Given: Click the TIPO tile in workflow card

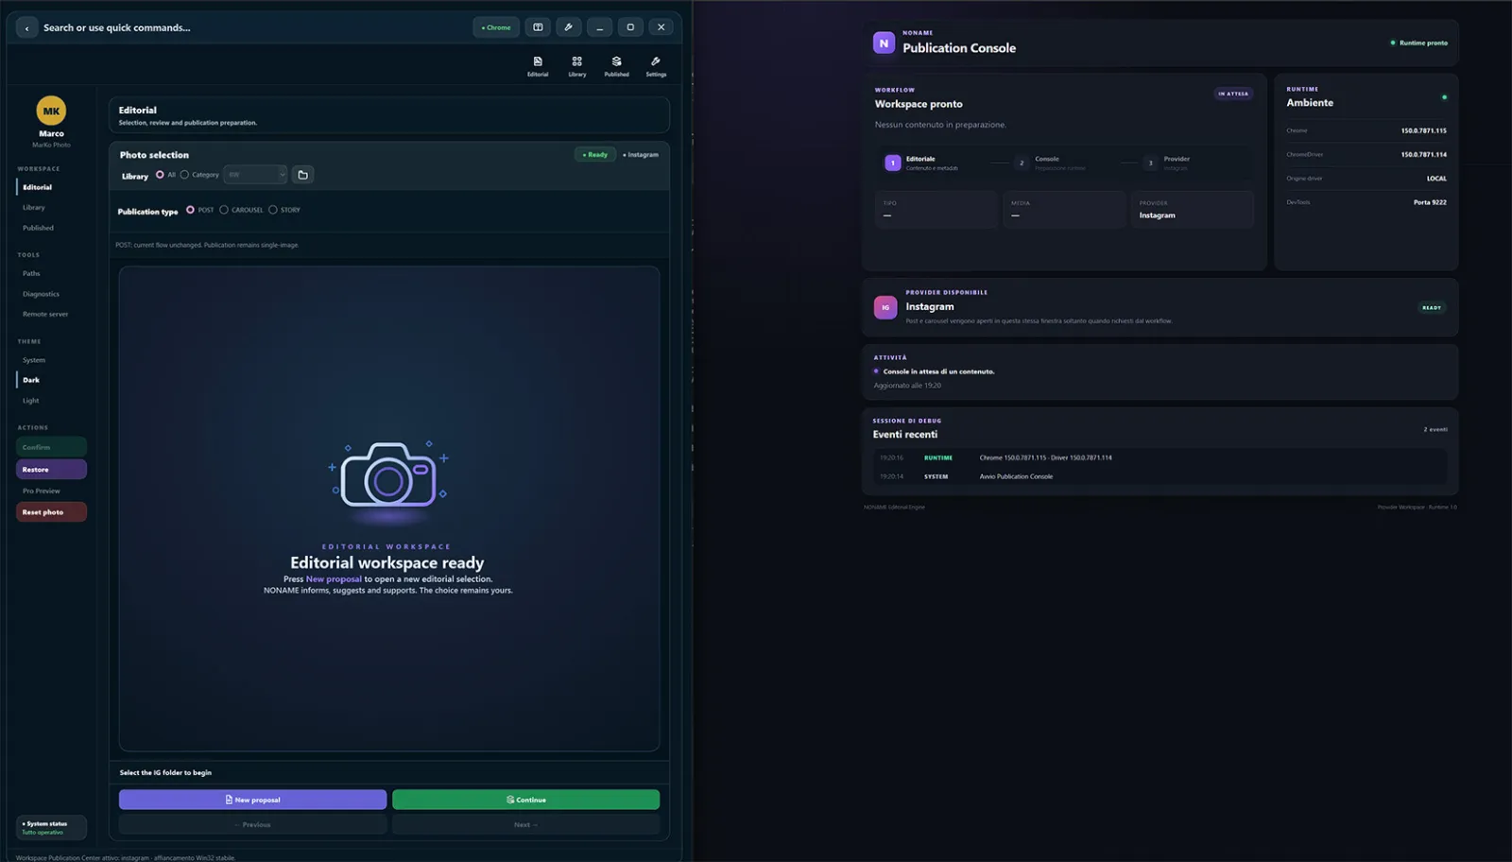Looking at the screenshot, I should [x=936, y=210].
